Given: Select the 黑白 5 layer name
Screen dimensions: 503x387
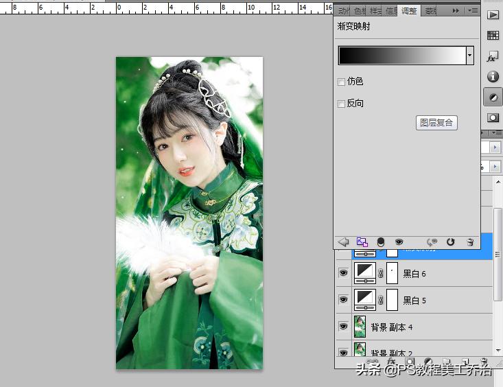Looking at the screenshot, I should [x=414, y=301].
